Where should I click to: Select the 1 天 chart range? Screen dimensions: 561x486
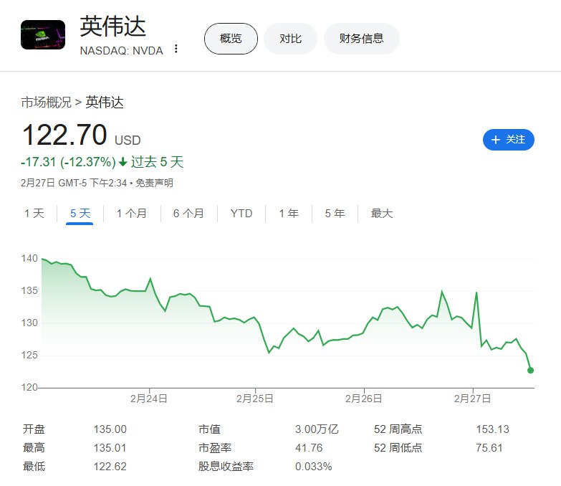[x=34, y=214]
